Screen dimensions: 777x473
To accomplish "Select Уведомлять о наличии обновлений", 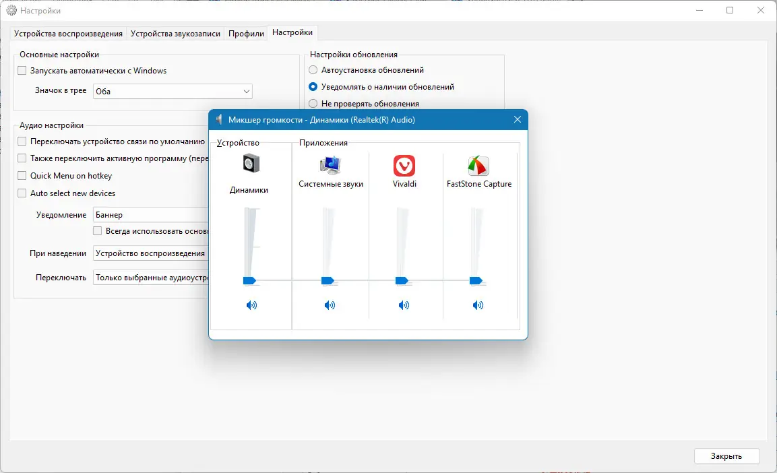I will pyautogui.click(x=313, y=87).
